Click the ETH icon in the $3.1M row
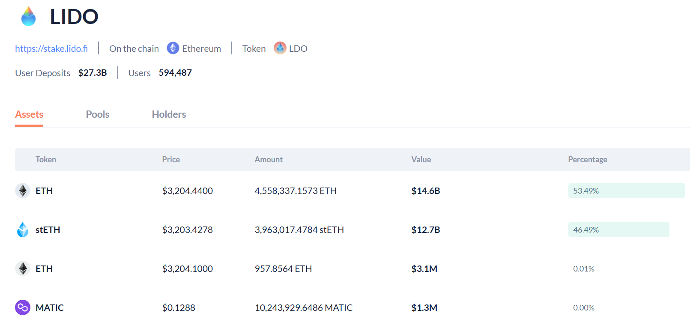690x325 pixels. (x=23, y=268)
